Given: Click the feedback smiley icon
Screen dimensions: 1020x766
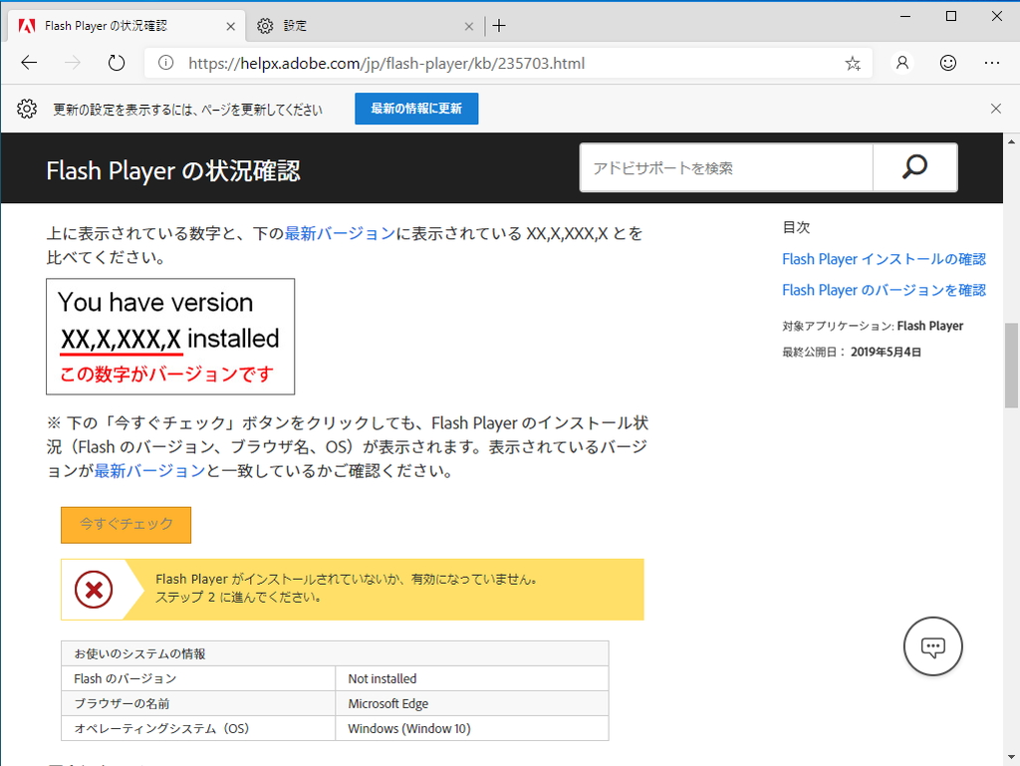Looking at the screenshot, I should pyautogui.click(x=947, y=62).
